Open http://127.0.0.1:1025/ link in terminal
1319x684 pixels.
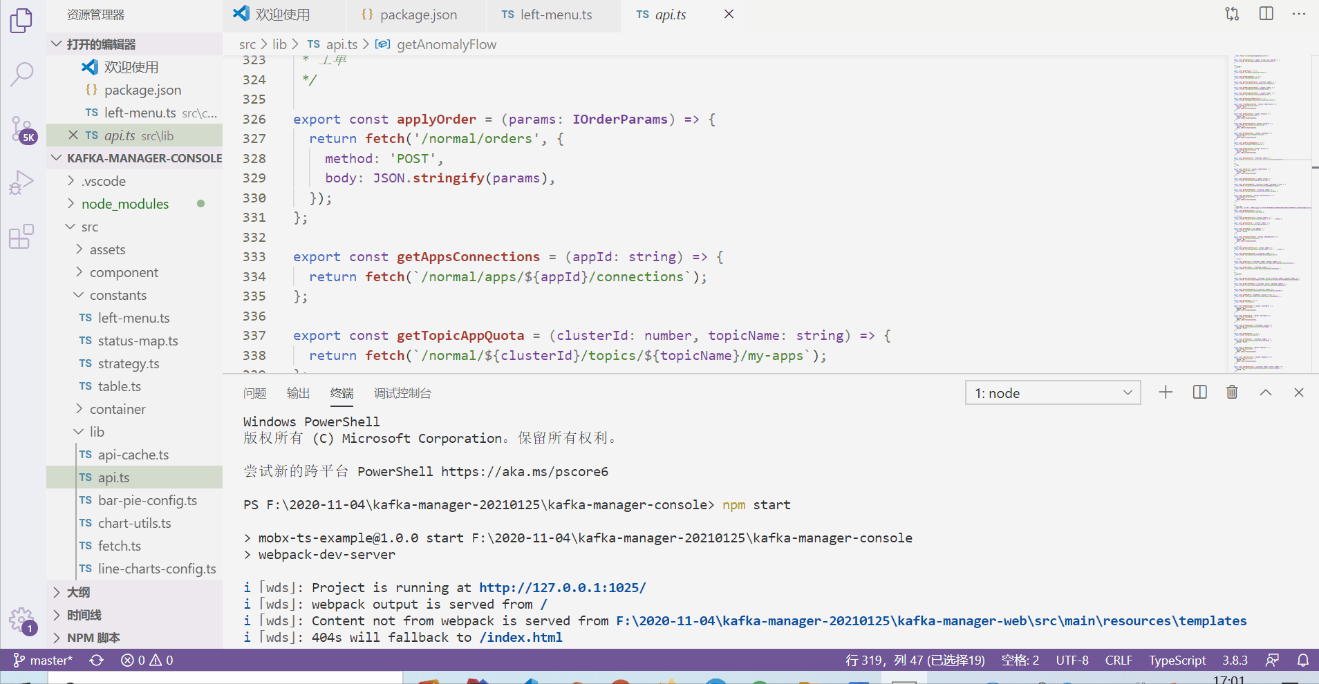563,588
